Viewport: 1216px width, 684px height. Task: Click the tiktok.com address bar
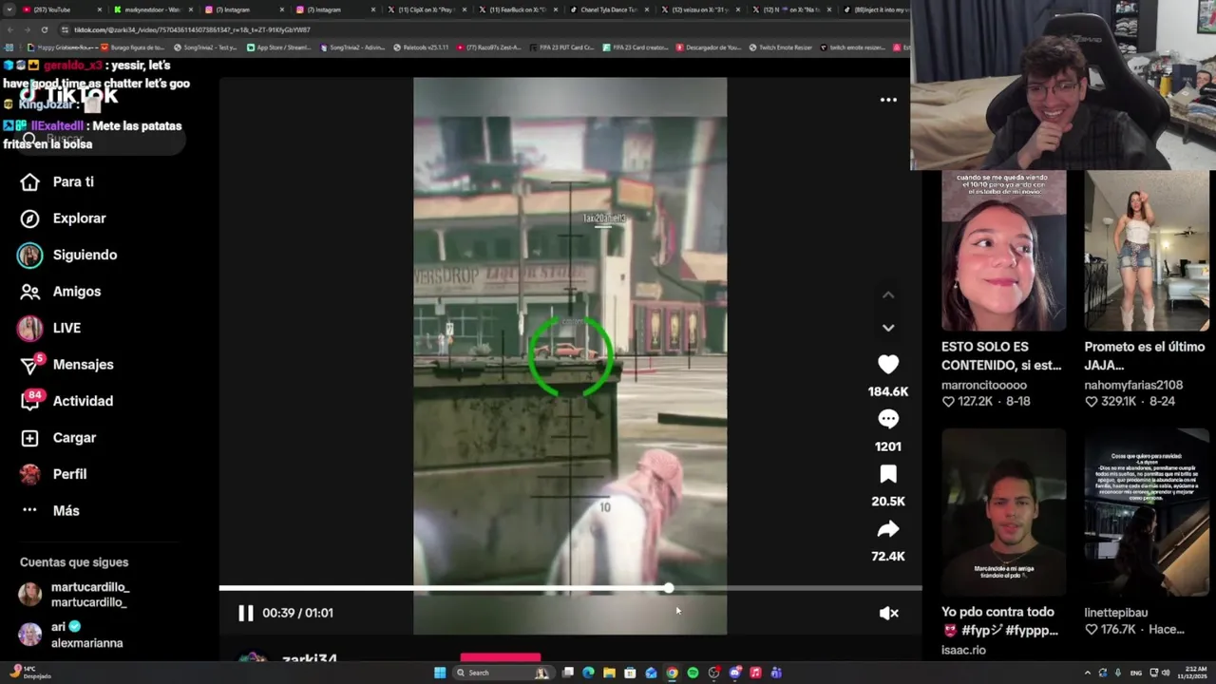pos(475,29)
